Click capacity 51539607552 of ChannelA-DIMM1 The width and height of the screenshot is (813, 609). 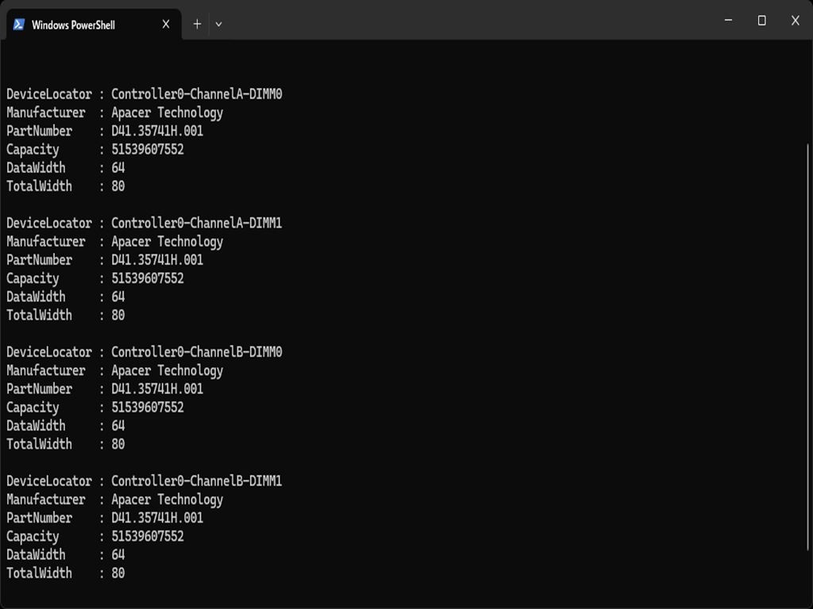pyautogui.click(x=148, y=278)
